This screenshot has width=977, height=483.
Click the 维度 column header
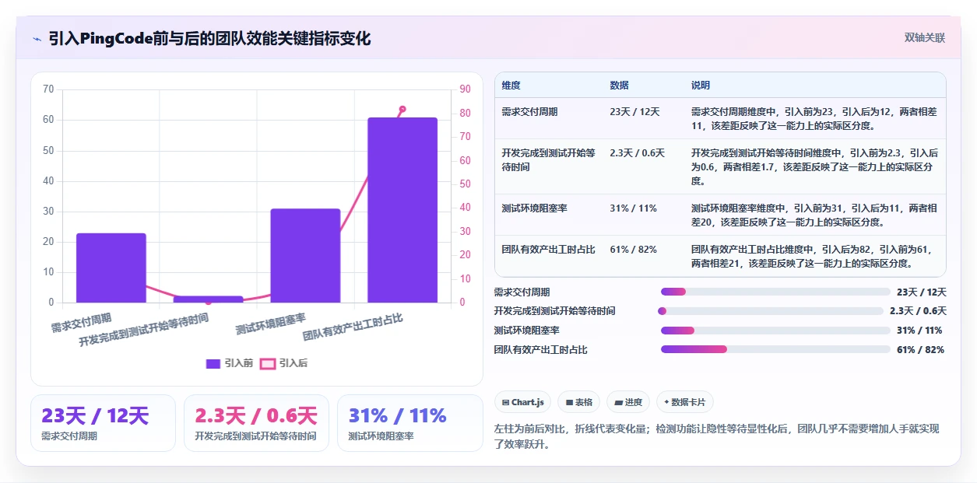coord(511,85)
